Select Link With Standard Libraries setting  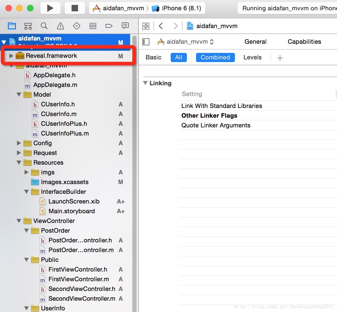pos(222,106)
